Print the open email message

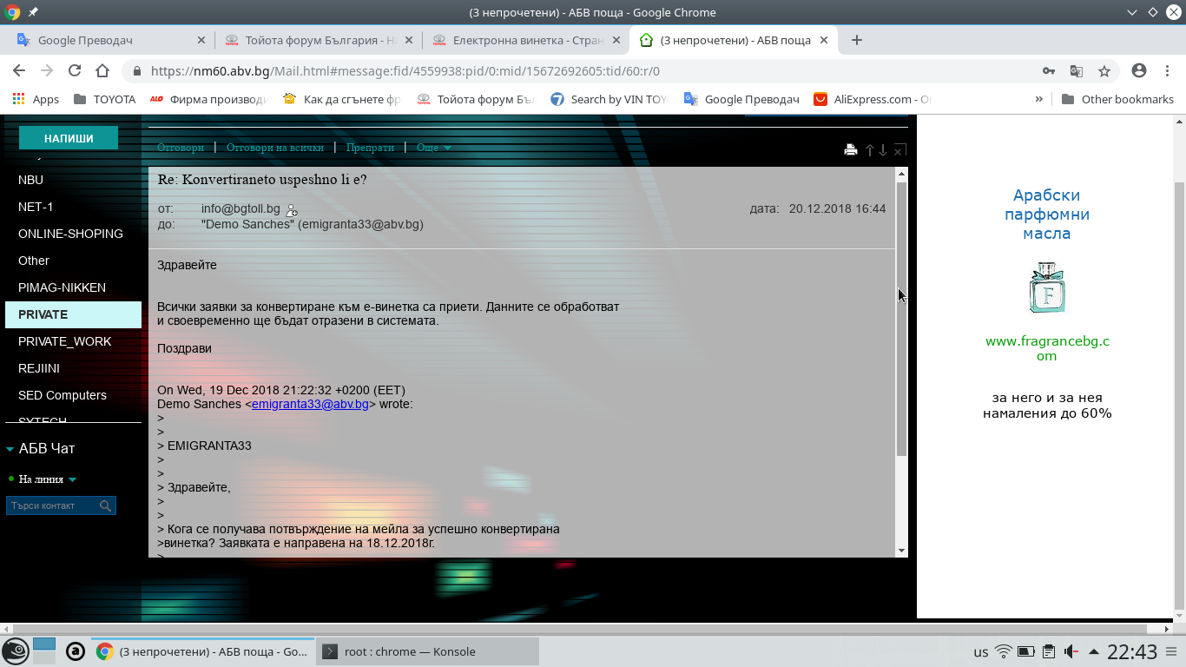tap(851, 149)
